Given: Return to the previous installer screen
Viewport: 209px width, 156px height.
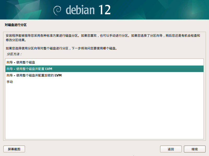Looking at the screenshot, I should 171,149.
